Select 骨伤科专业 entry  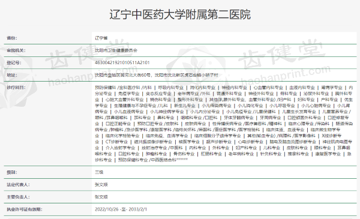pos(184,154)
